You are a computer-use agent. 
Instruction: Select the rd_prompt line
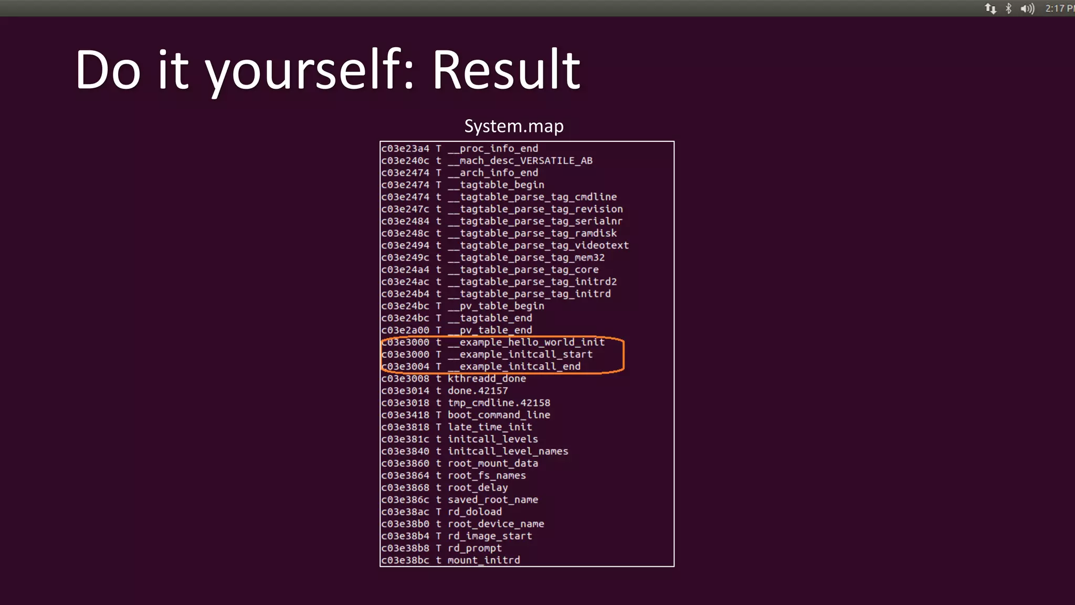pos(441,548)
